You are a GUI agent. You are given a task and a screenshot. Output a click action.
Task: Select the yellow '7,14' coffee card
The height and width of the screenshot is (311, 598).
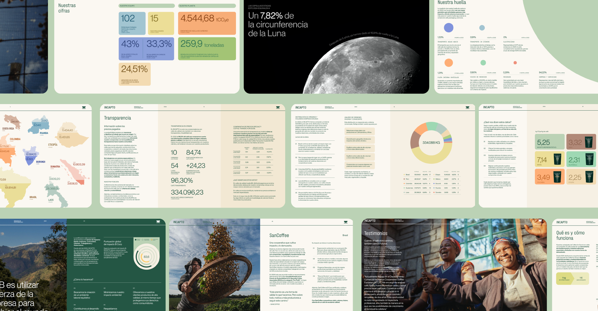549,159
